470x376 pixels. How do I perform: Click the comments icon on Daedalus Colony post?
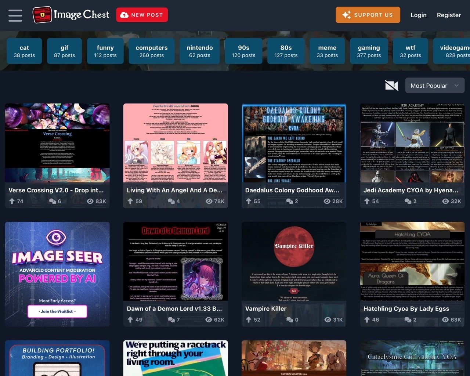point(289,201)
